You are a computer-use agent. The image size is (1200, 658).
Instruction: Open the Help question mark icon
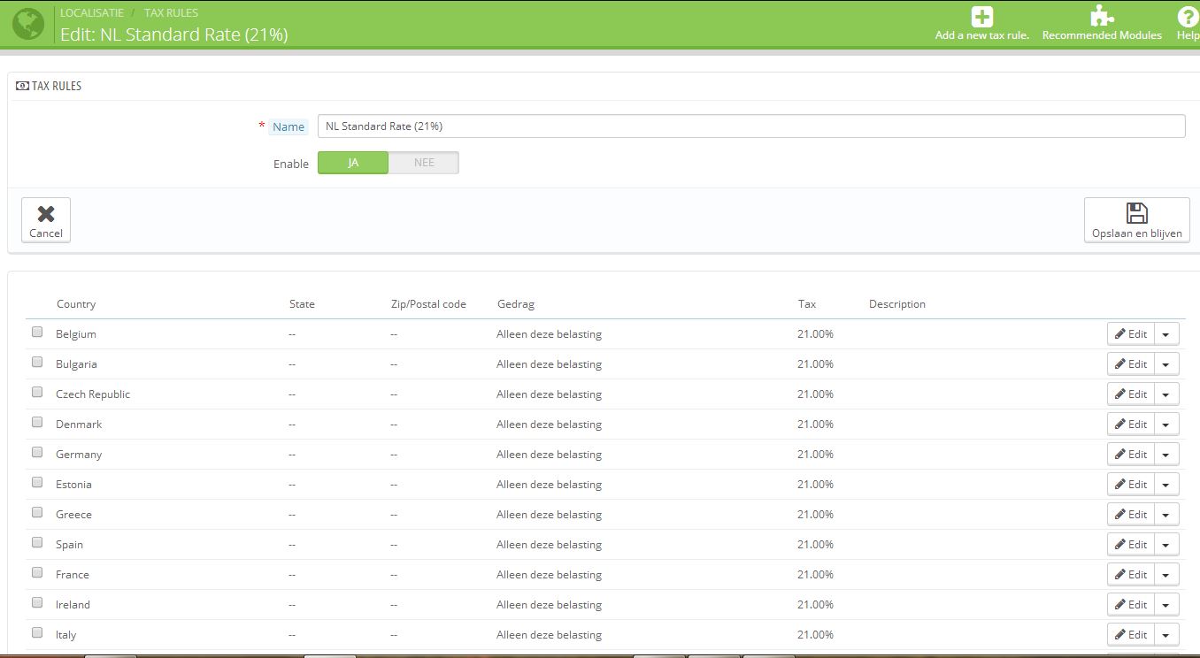(x=1188, y=17)
